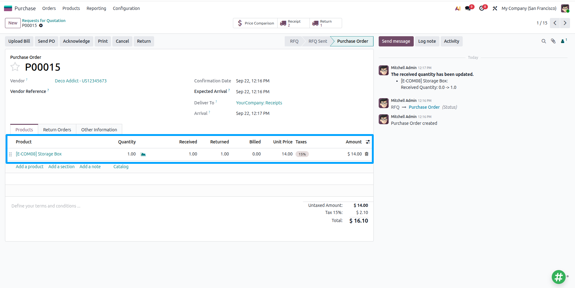This screenshot has width=575, height=288.
Task: Click the 15% tax tag on order line
Action: pos(302,154)
